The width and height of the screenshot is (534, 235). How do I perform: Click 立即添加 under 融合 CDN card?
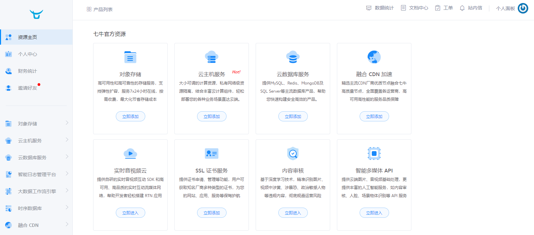click(x=374, y=116)
